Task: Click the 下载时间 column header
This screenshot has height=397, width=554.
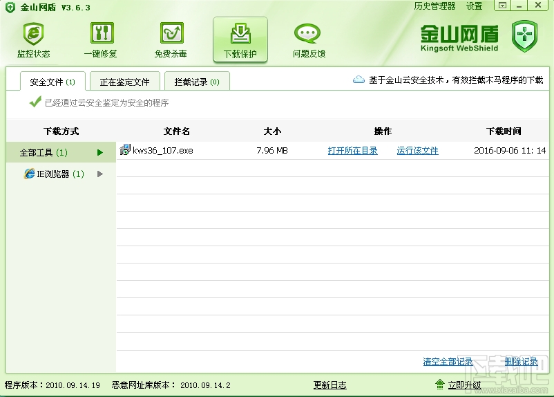Action: [504, 131]
